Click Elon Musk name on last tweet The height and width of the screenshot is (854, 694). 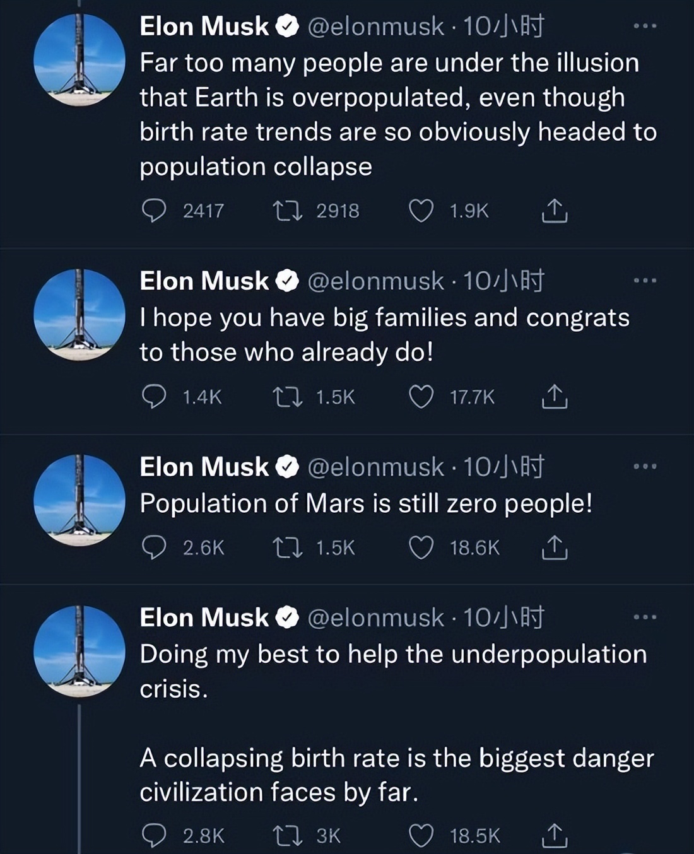click(204, 617)
